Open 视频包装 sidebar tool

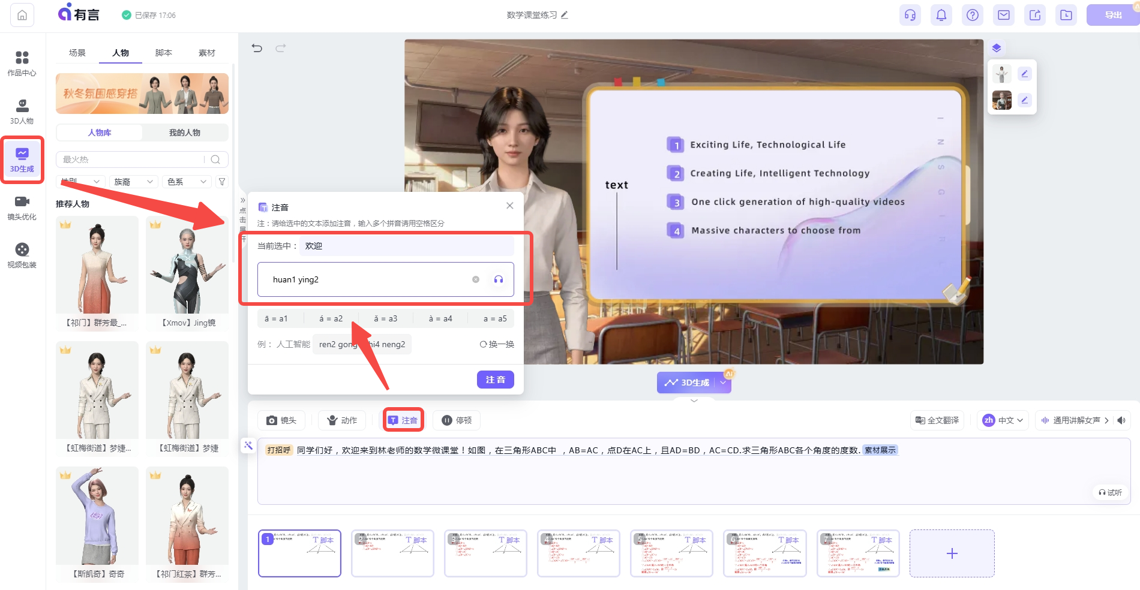[22, 255]
